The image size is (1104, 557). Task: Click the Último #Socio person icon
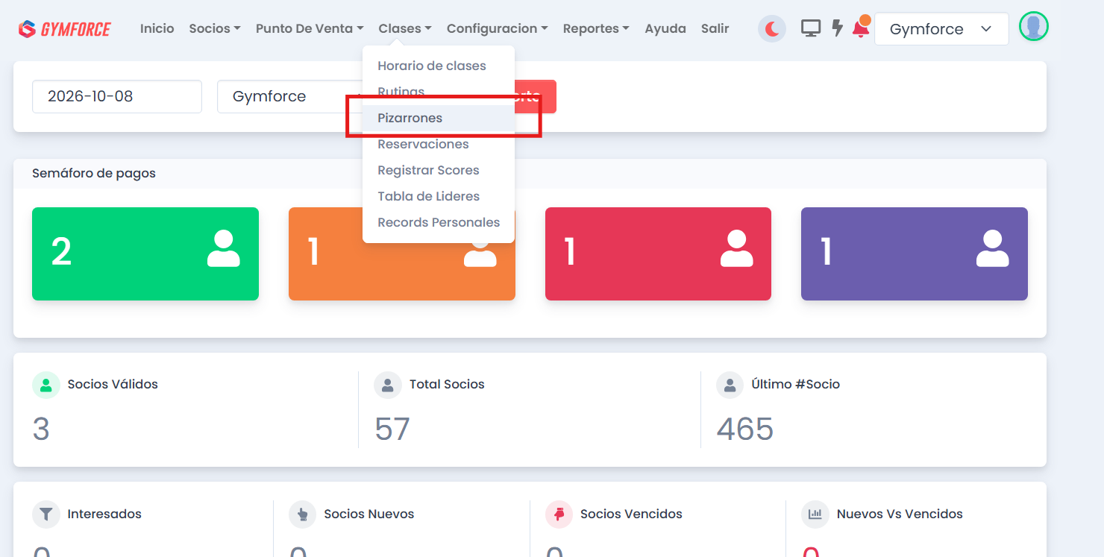pyautogui.click(x=730, y=385)
